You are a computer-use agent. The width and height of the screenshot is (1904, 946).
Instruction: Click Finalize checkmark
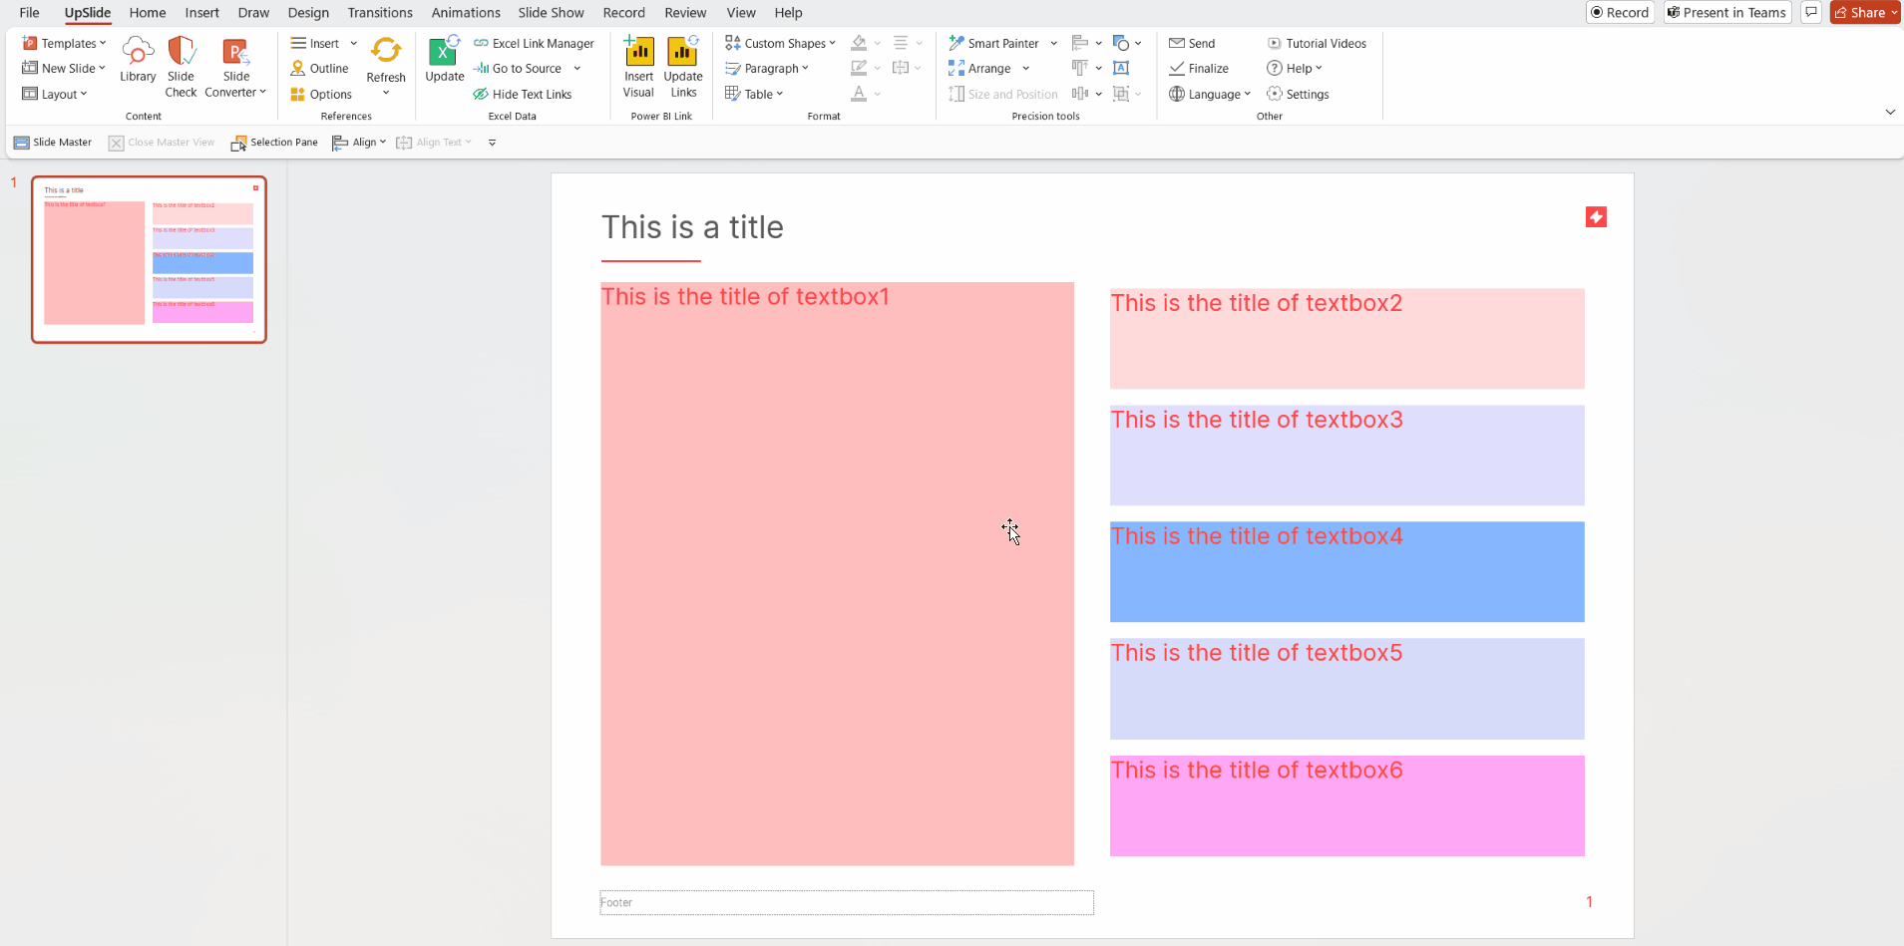[x=1177, y=69]
